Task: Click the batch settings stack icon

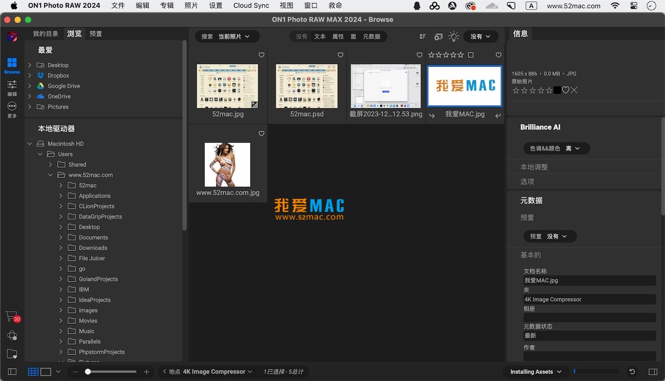Action: click(x=438, y=36)
